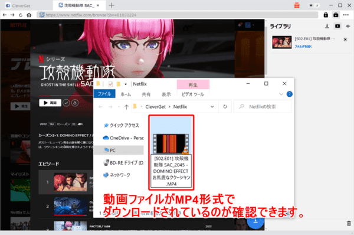The image size is (354, 235).
Task: Switch to the CleverGet tab
Action: coord(18,6)
